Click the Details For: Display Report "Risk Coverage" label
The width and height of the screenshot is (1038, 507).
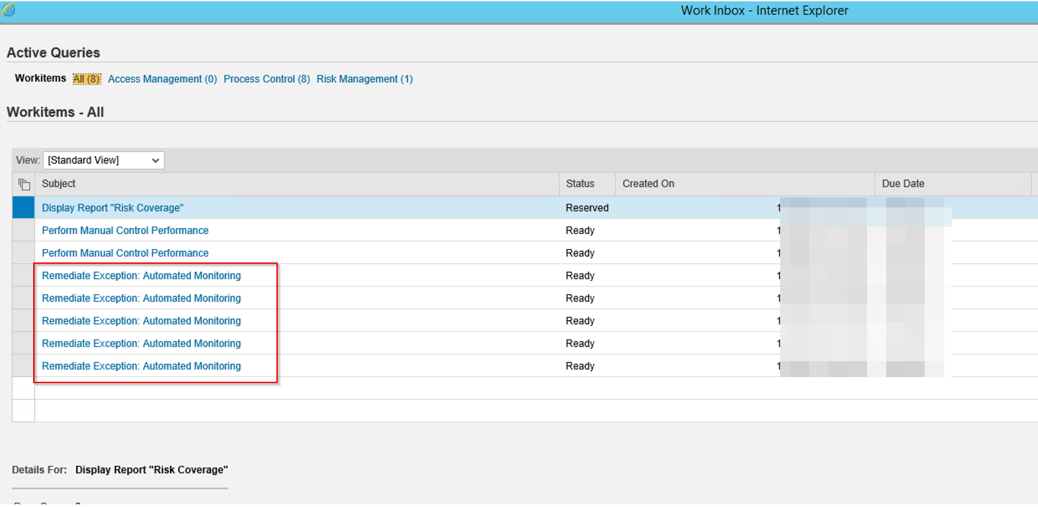click(x=118, y=469)
